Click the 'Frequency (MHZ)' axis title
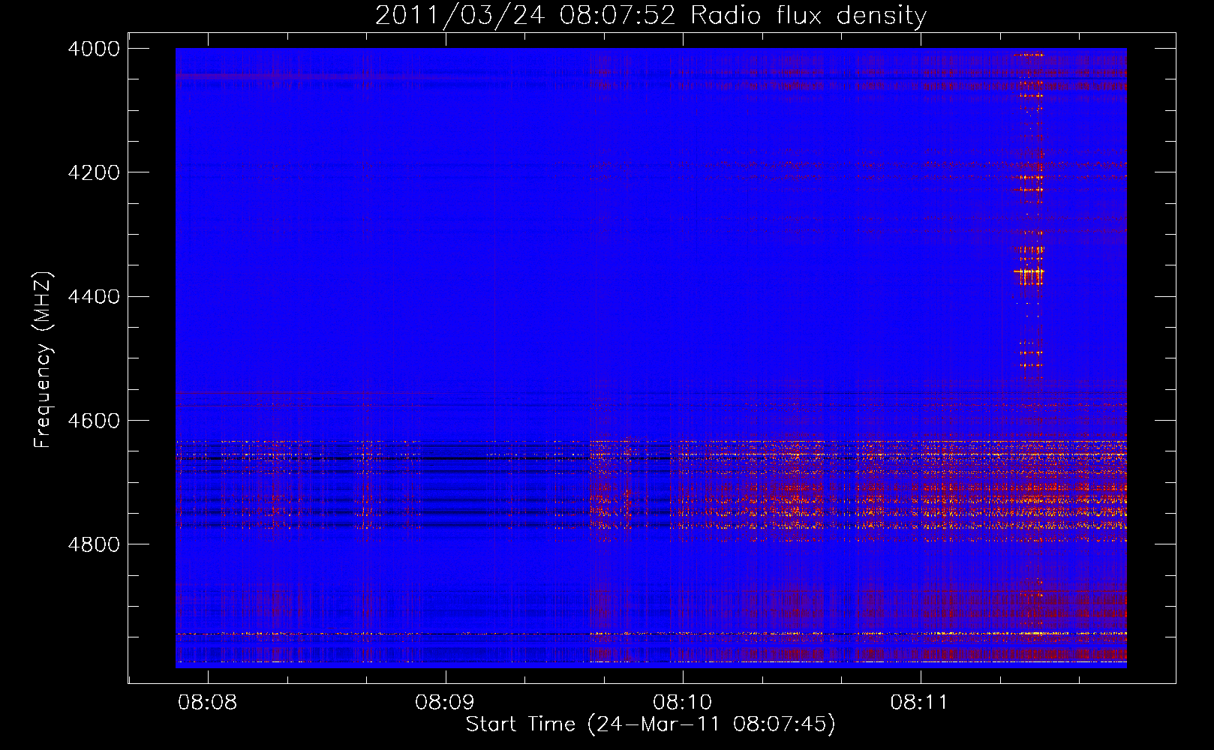The height and width of the screenshot is (750, 1214). [44, 360]
